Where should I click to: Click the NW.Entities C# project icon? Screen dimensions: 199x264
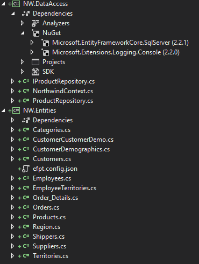[x=16, y=110]
